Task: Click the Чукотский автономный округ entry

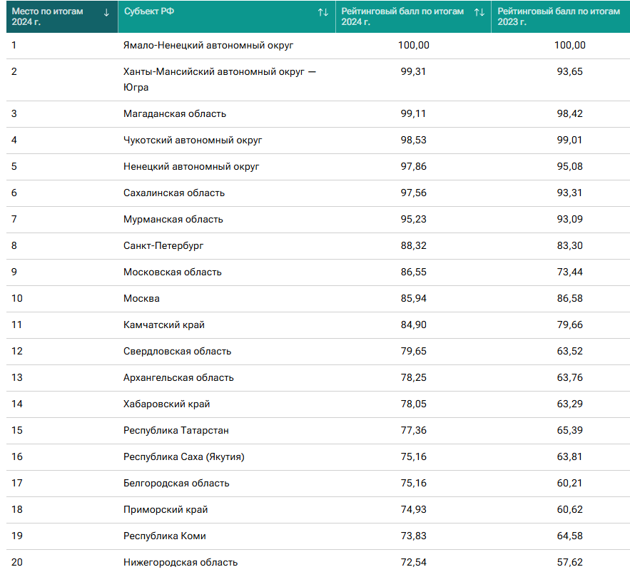Action: point(193,140)
